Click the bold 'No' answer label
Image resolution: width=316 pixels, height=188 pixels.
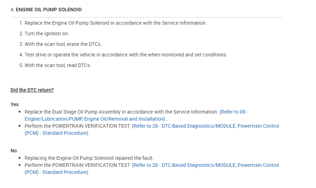(14, 151)
